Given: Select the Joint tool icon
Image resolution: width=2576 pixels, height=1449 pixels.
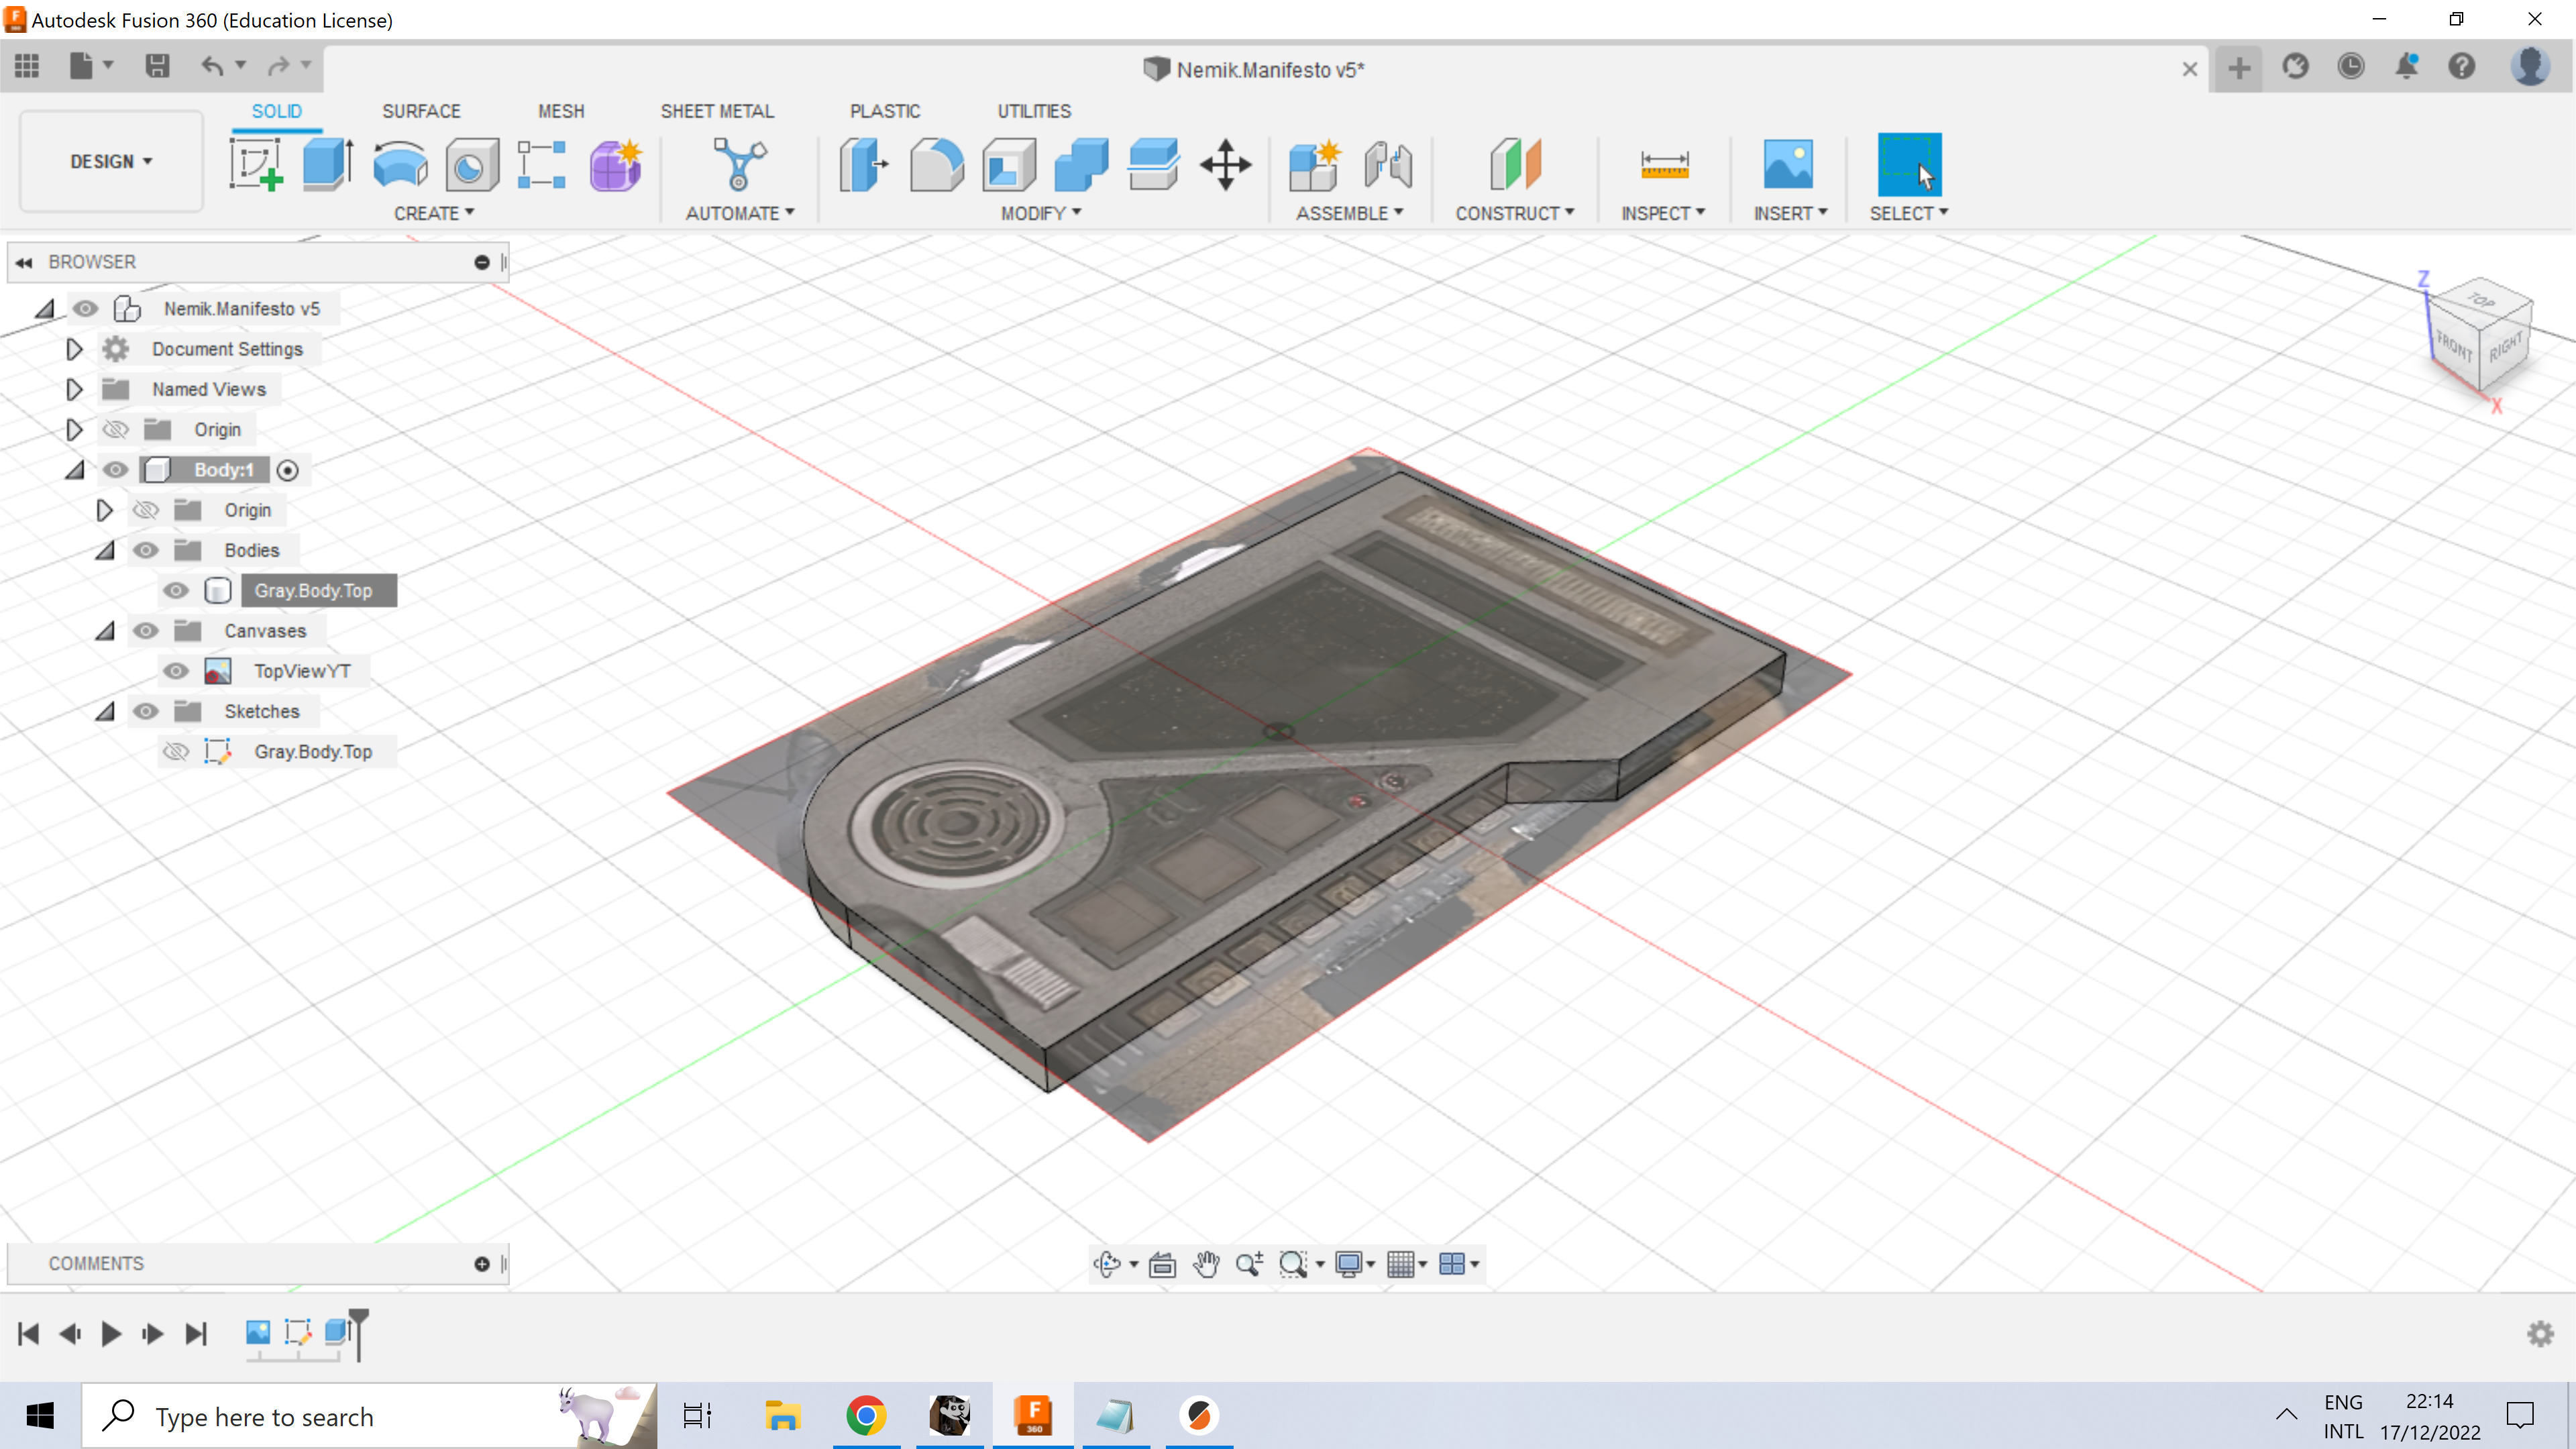Looking at the screenshot, I should 1388,164.
